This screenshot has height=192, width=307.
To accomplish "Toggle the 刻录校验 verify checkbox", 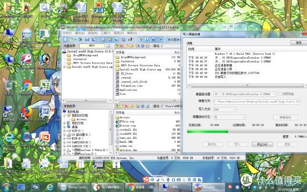I will tap(280, 94).
